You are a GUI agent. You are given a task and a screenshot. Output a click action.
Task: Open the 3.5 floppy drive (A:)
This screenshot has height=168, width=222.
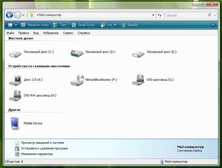[15, 80]
